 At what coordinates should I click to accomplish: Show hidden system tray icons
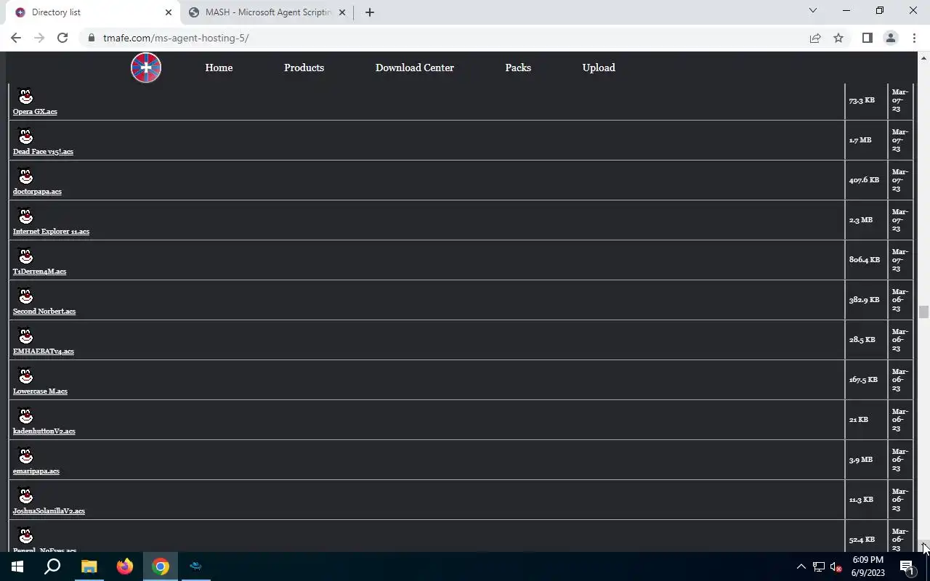click(801, 566)
